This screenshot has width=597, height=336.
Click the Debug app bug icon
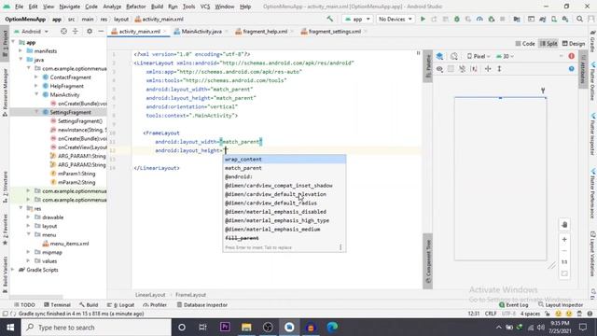pyautogui.click(x=456, y=19)
